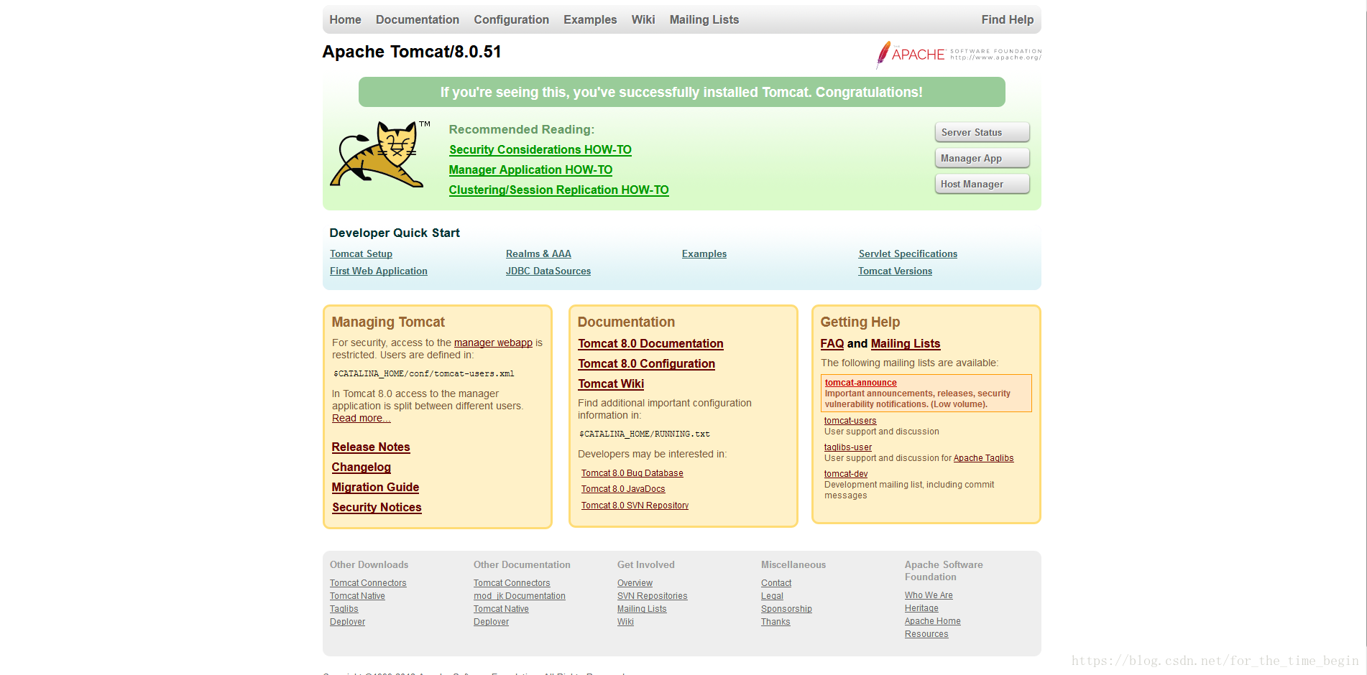The image size is (1367, 675).
Task: Open the tomcat-dev mailing list link
Action: (846, 474)
